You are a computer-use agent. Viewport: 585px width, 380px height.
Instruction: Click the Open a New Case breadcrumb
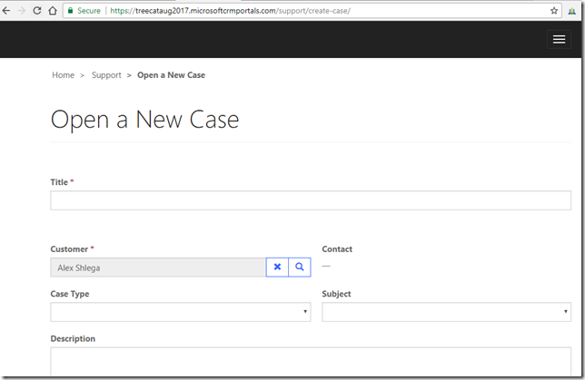coord(171,75)
